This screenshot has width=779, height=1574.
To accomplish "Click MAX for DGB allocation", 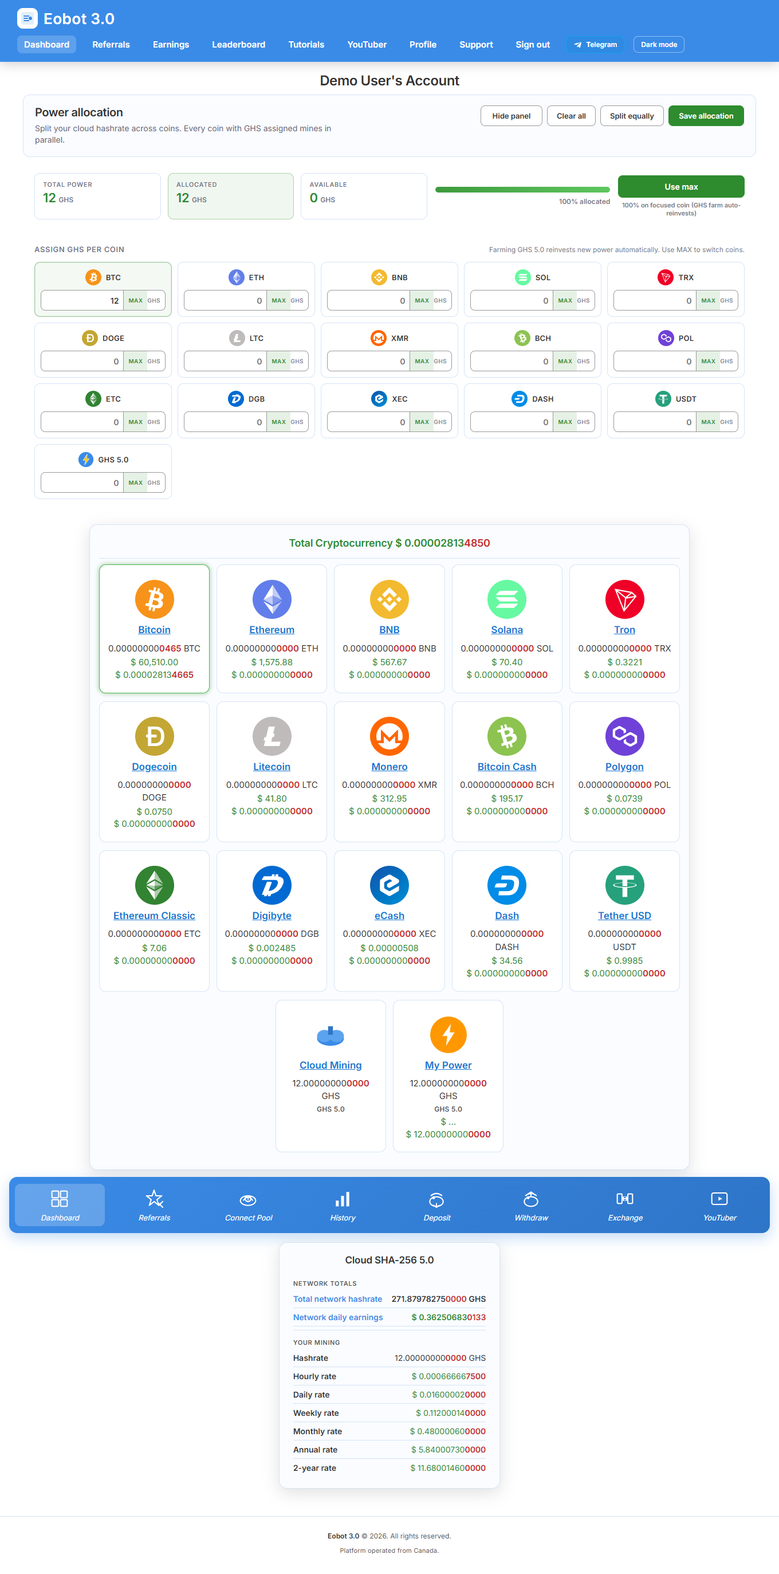I will [278, 422].
